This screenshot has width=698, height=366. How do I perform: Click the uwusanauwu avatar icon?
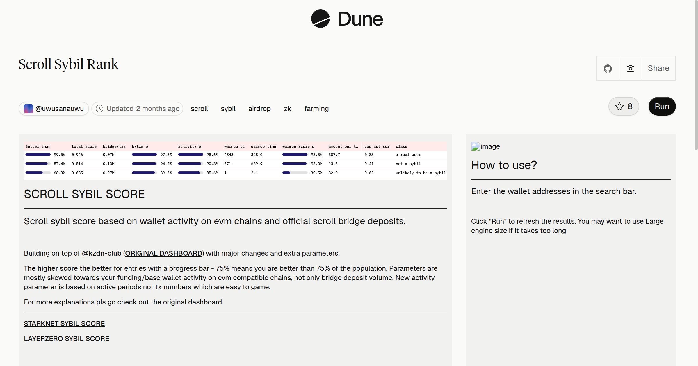(x=28, y=109)
